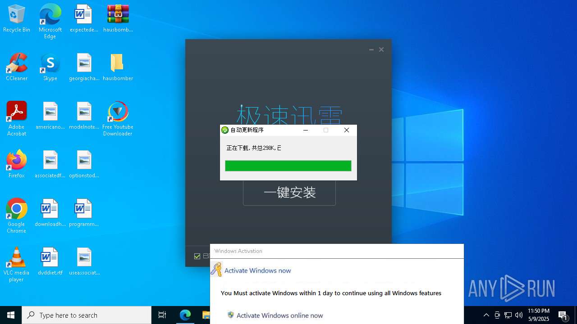Select the modelnote image file icon
Image resolution: width=577 pixels, height=324 pixels.
coord(84,116)
